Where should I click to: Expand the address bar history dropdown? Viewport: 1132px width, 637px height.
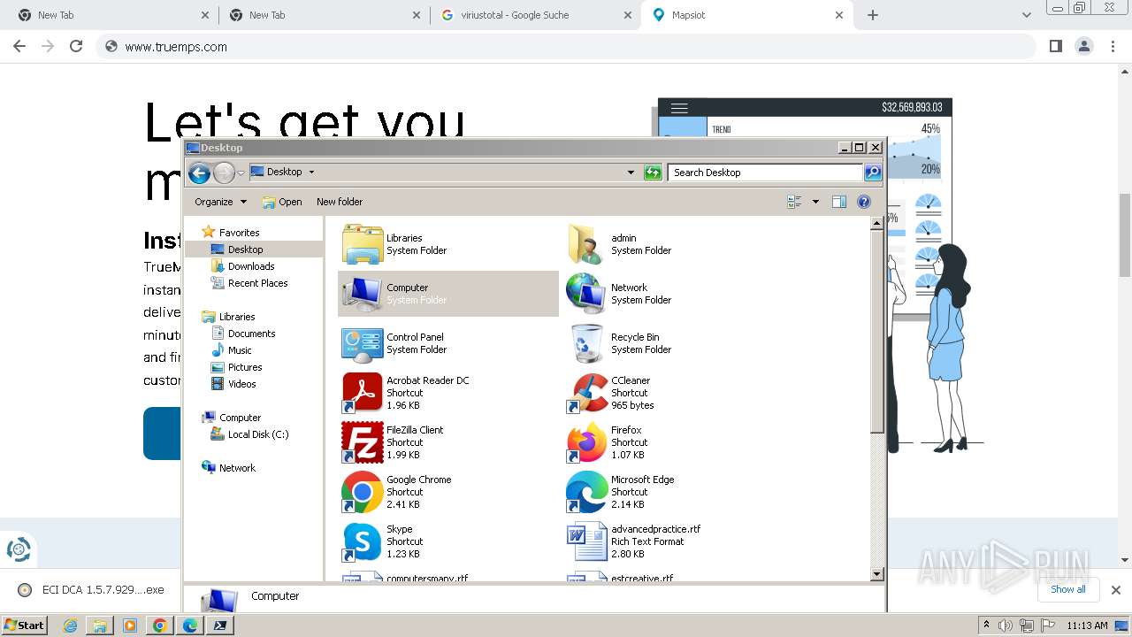(x=631, y=173)
